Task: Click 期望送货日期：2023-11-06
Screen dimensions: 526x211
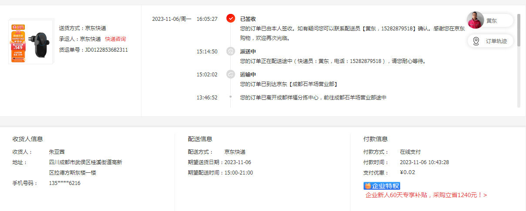Action: [x=219, y=162]
